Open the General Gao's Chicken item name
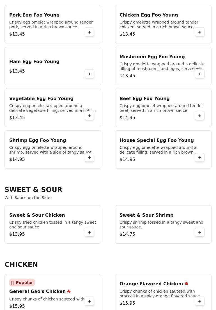 [37, 292]
